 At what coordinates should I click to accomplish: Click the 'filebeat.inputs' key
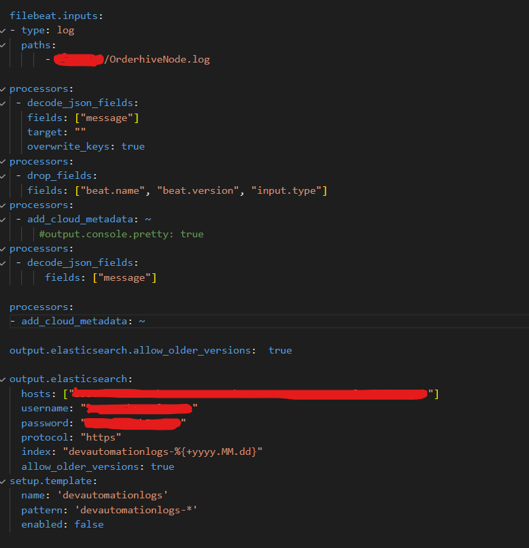point(54,16)
